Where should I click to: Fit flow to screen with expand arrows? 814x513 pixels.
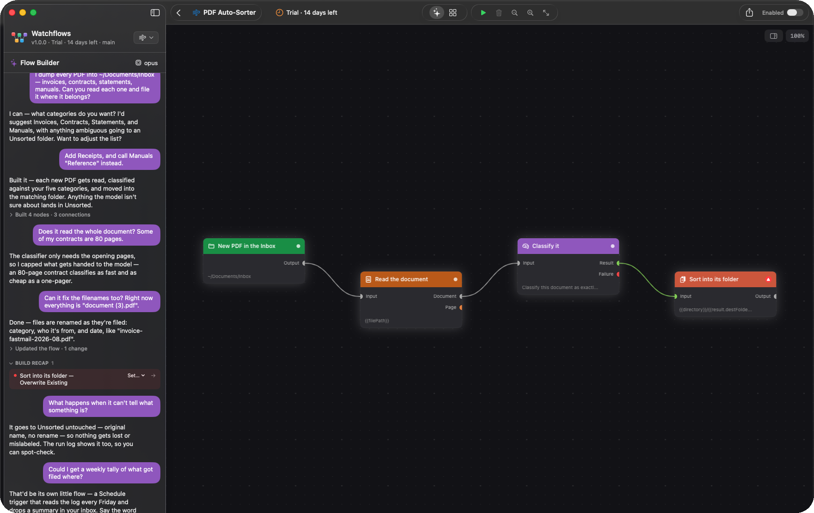point(546,13)
